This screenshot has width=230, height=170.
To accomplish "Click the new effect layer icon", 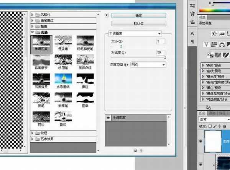I will coord(135,150).
